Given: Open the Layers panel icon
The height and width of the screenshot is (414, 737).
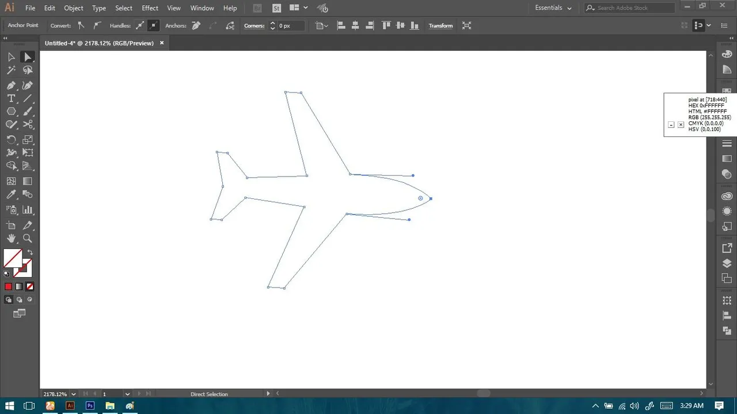Looking at the screenshot, I should pos(727,263).
